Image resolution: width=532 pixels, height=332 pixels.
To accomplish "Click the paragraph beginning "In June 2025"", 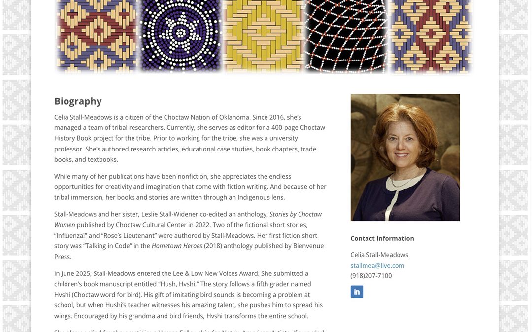I will click(188, 295).
